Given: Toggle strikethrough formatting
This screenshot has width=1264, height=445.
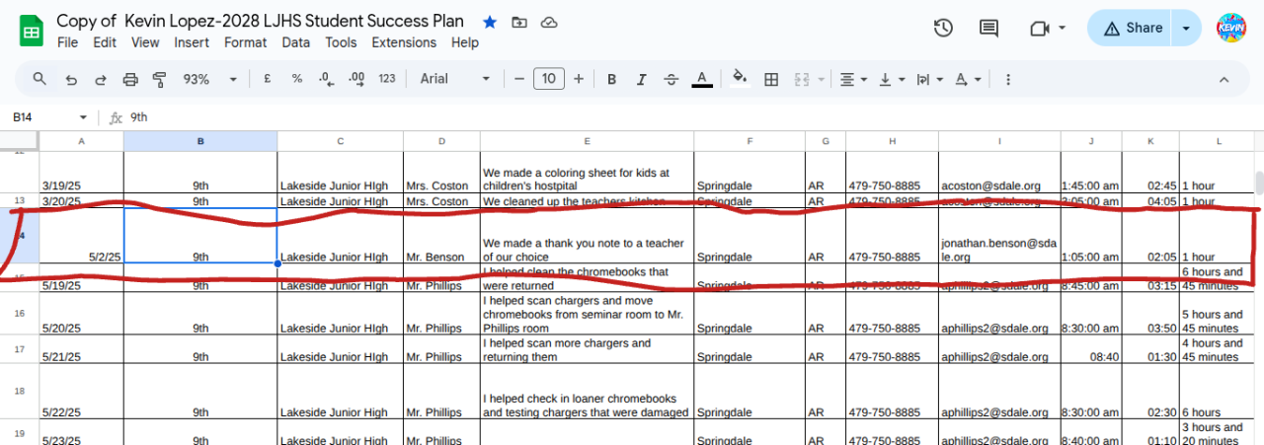Looking at the screenshot, I should [x=671, y=79].
